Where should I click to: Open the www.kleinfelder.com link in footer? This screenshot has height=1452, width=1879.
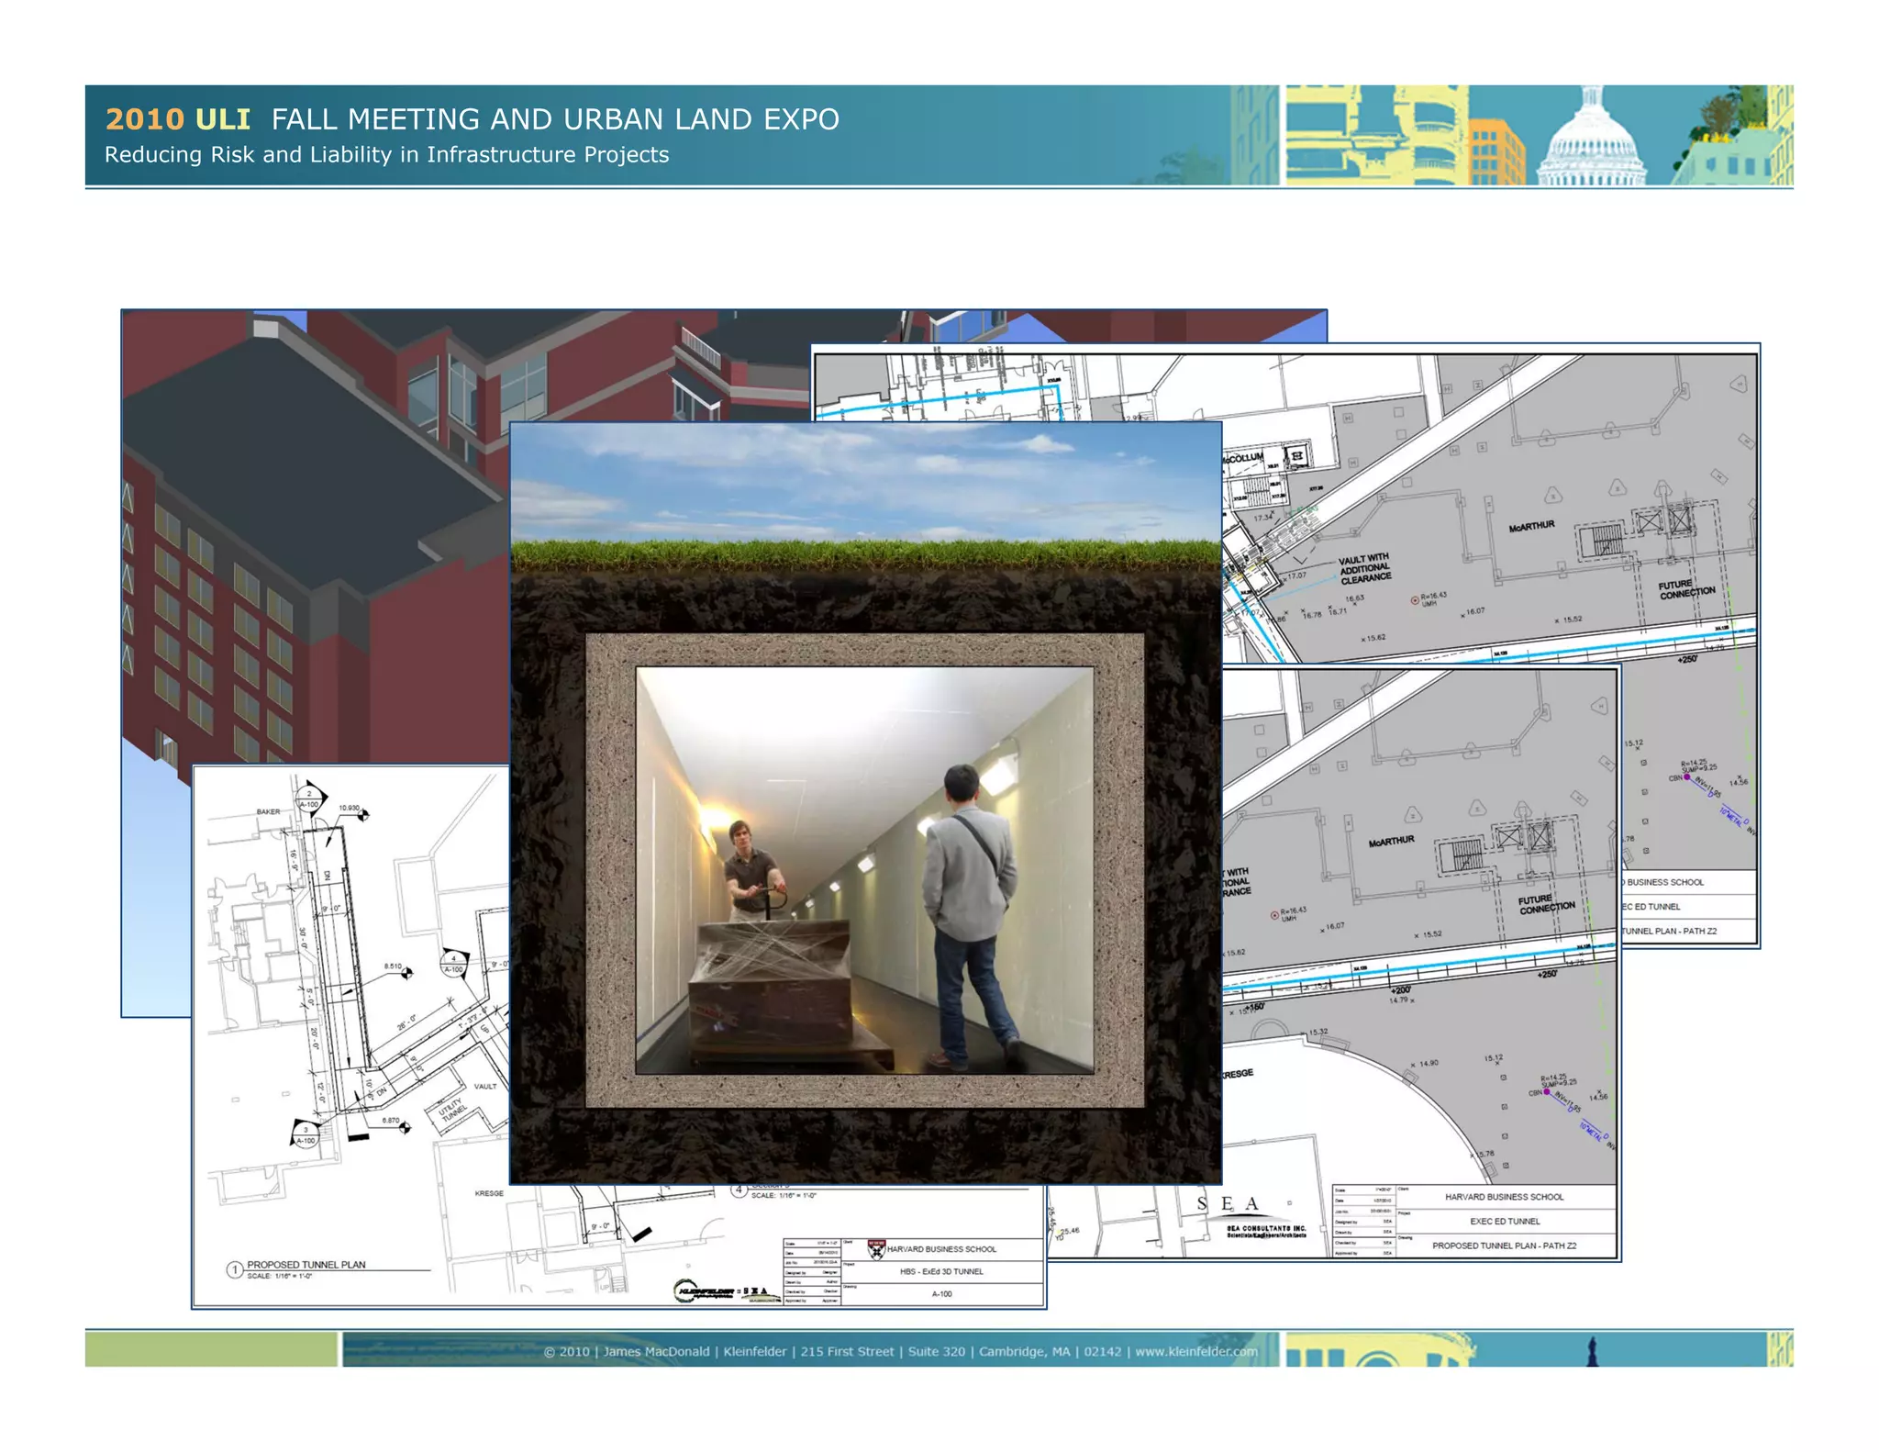1195,1351
